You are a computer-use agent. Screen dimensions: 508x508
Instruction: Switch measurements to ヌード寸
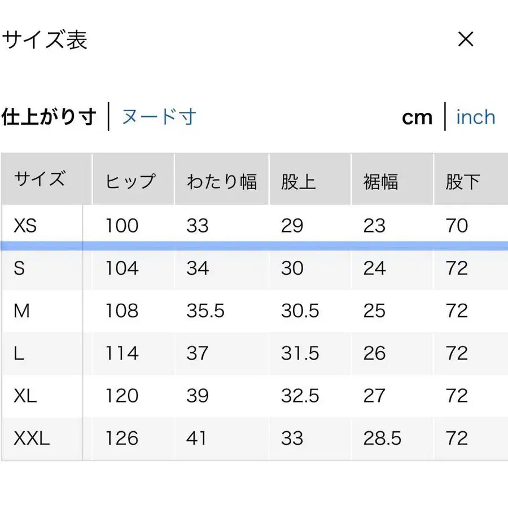coord(157,117)
